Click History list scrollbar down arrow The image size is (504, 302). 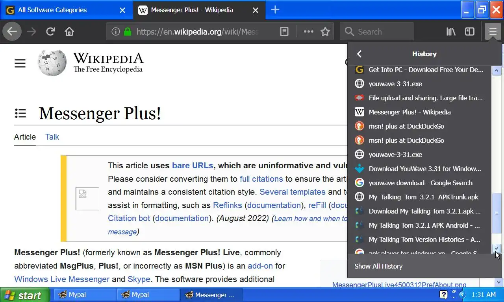tap(497, 248)
